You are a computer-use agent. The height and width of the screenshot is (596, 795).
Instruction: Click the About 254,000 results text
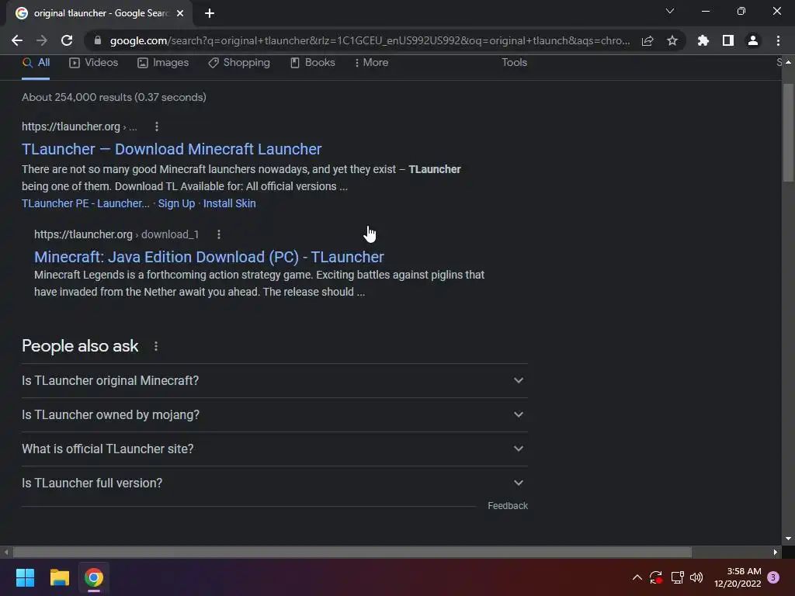pyautogui.click(x=114, y=97)
